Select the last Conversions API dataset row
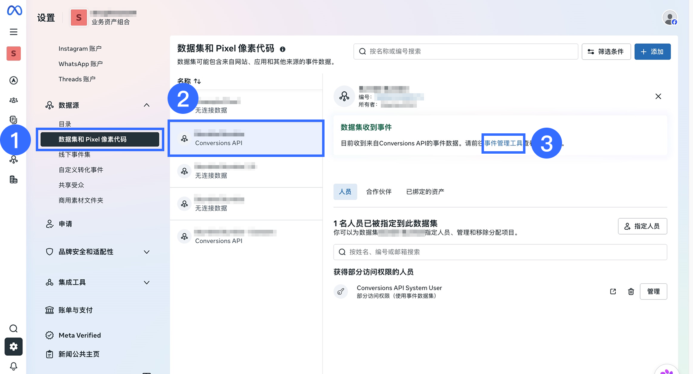 (x=246, y=236)
